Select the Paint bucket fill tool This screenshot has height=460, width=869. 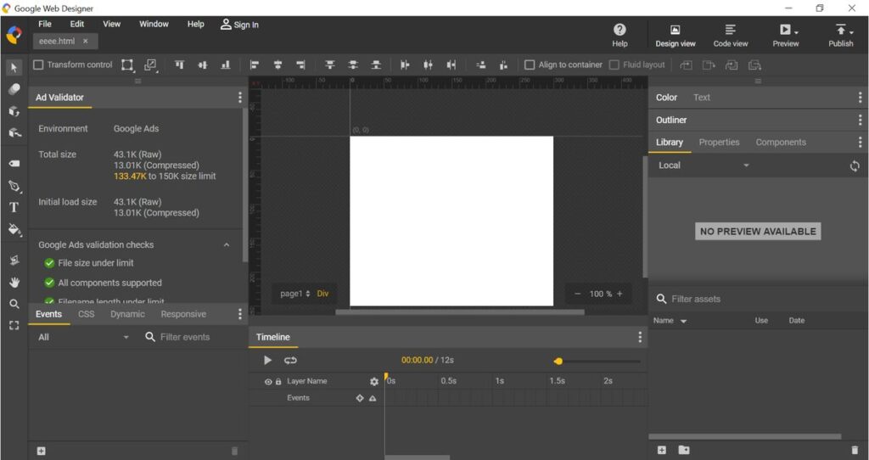coord(14,229)
